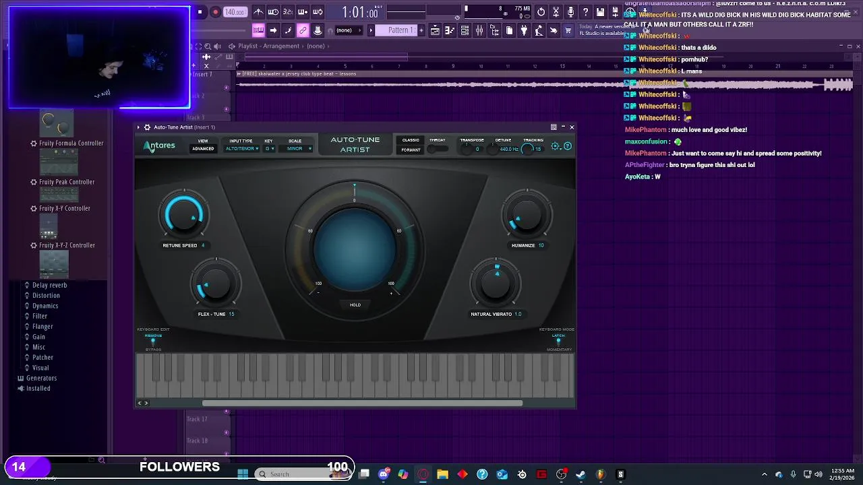Click the step editing arrow icon
863x485 pixels.
pyautogui.click(x=273, y=30)
